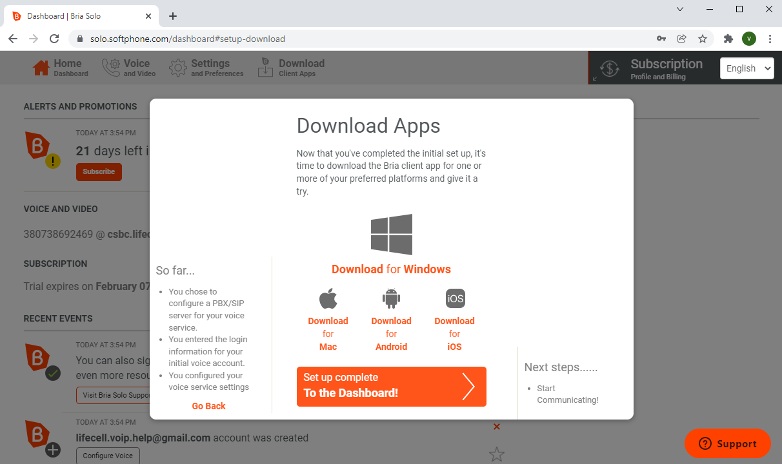Click the RECENT EVENTS heading
The width and height of the screenshot is (782, 464).
(x=58, y=318)
